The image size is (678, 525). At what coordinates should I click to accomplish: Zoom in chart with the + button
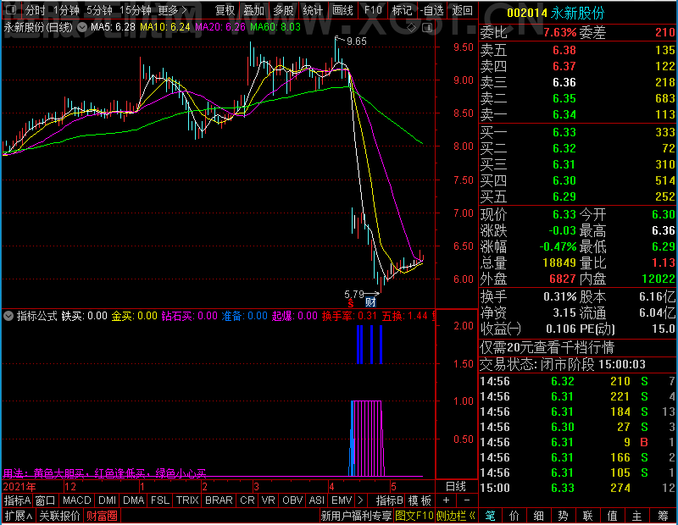click(446, 500)
